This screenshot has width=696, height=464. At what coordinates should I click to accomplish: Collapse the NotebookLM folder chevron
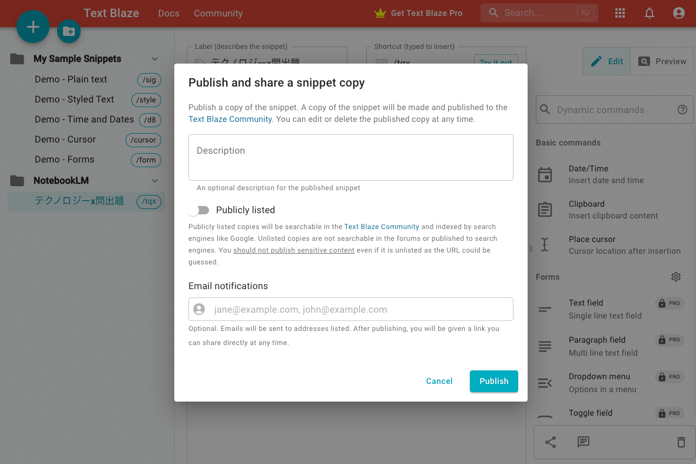click(x=155, y=181)
